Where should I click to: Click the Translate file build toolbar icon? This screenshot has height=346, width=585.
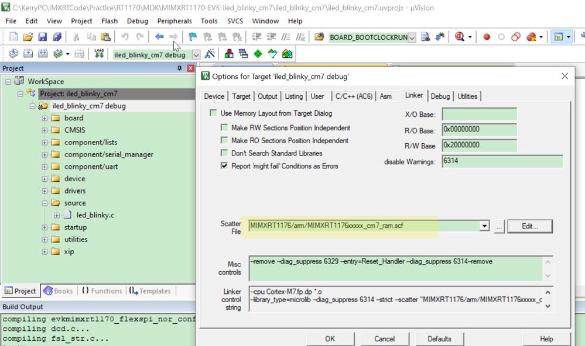point(13,54)
